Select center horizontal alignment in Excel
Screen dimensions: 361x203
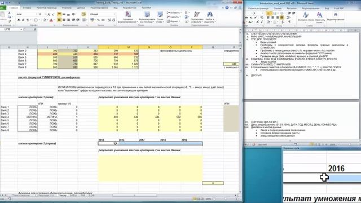[64, 20]
